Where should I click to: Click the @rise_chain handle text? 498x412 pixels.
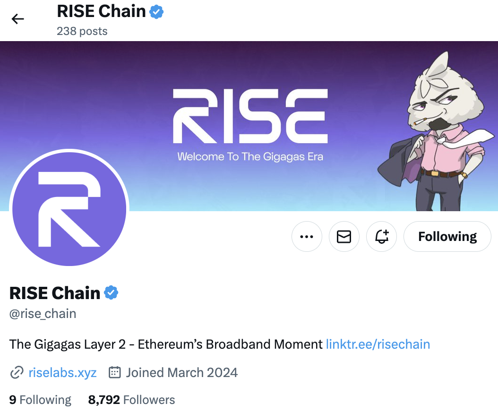(x=43, y=314)
